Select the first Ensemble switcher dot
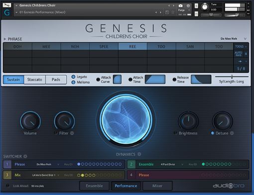The width and height of the screenshot is (254, 195). 203,164
